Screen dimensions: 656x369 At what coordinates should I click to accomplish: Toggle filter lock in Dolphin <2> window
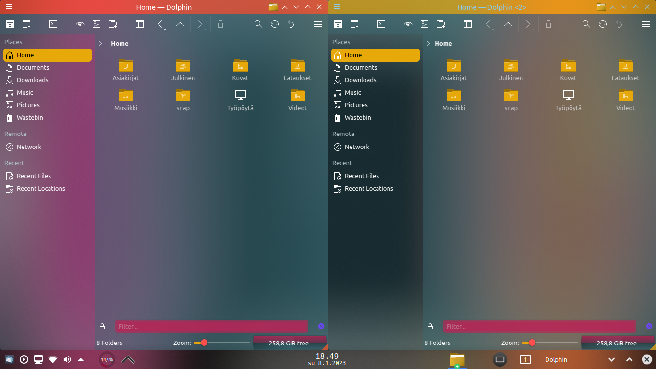tap(430, 327)
